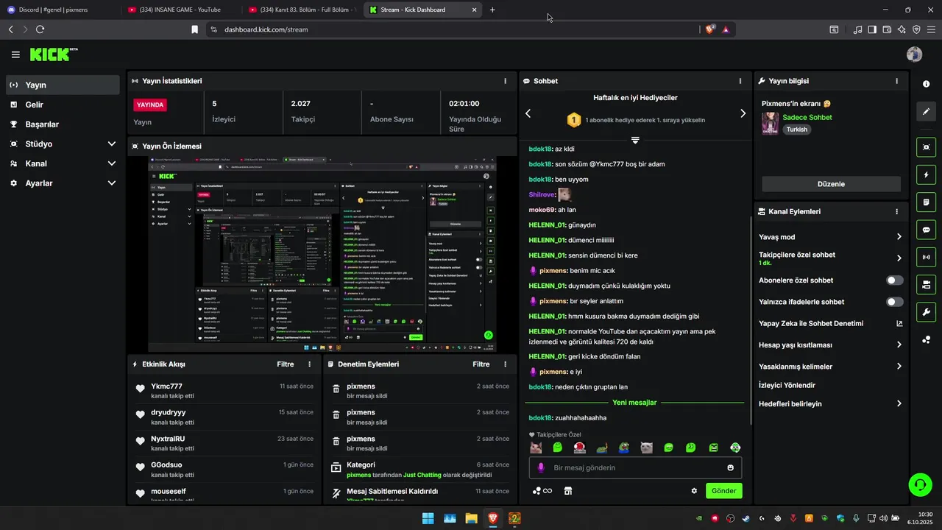Toggle the lightning activity feed widget icon
The width and height of the screenshot is (942, 530).
(926, 174)
